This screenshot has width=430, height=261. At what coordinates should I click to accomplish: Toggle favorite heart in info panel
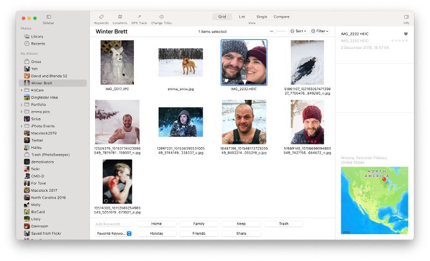tap(406, 34)
